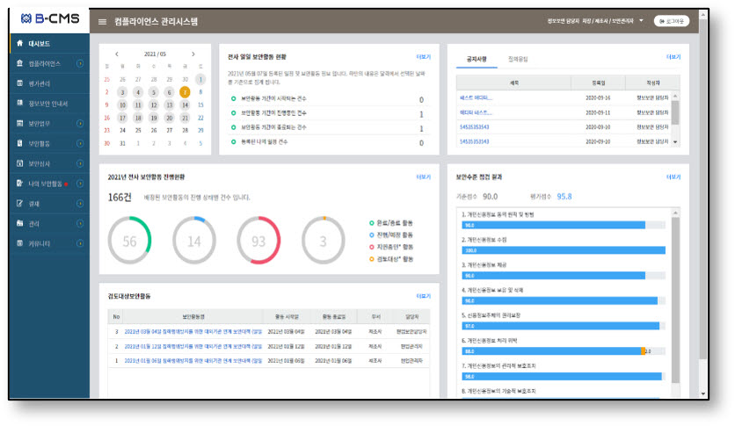Click the B-CMS logo

(x=50, y=18)
